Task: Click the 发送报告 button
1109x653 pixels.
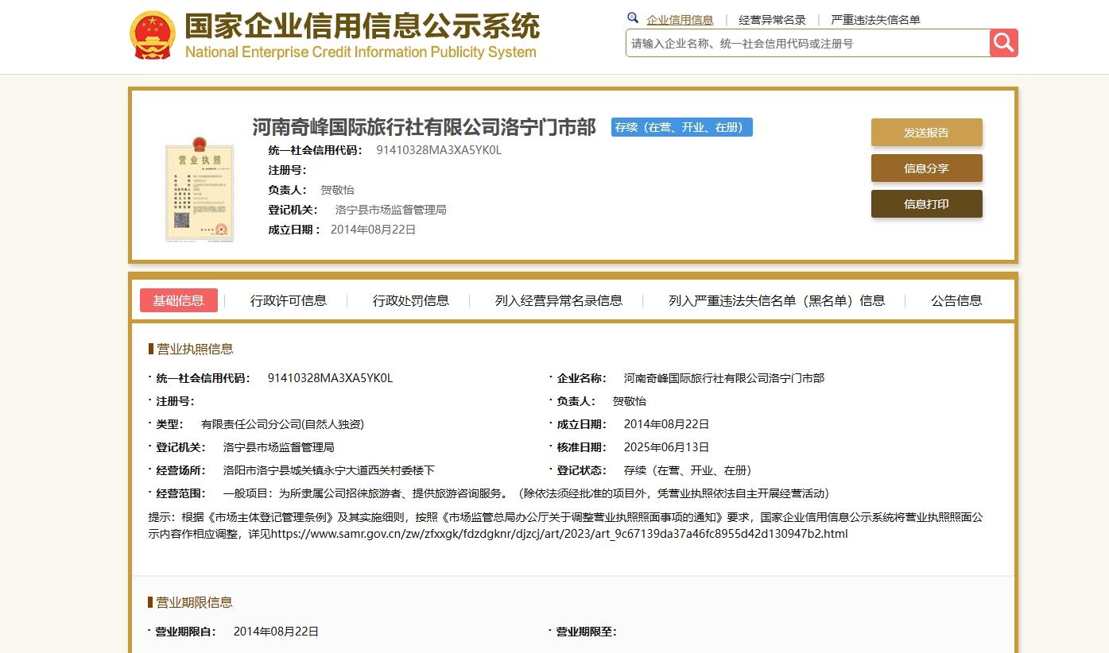Action: (927, 133)
